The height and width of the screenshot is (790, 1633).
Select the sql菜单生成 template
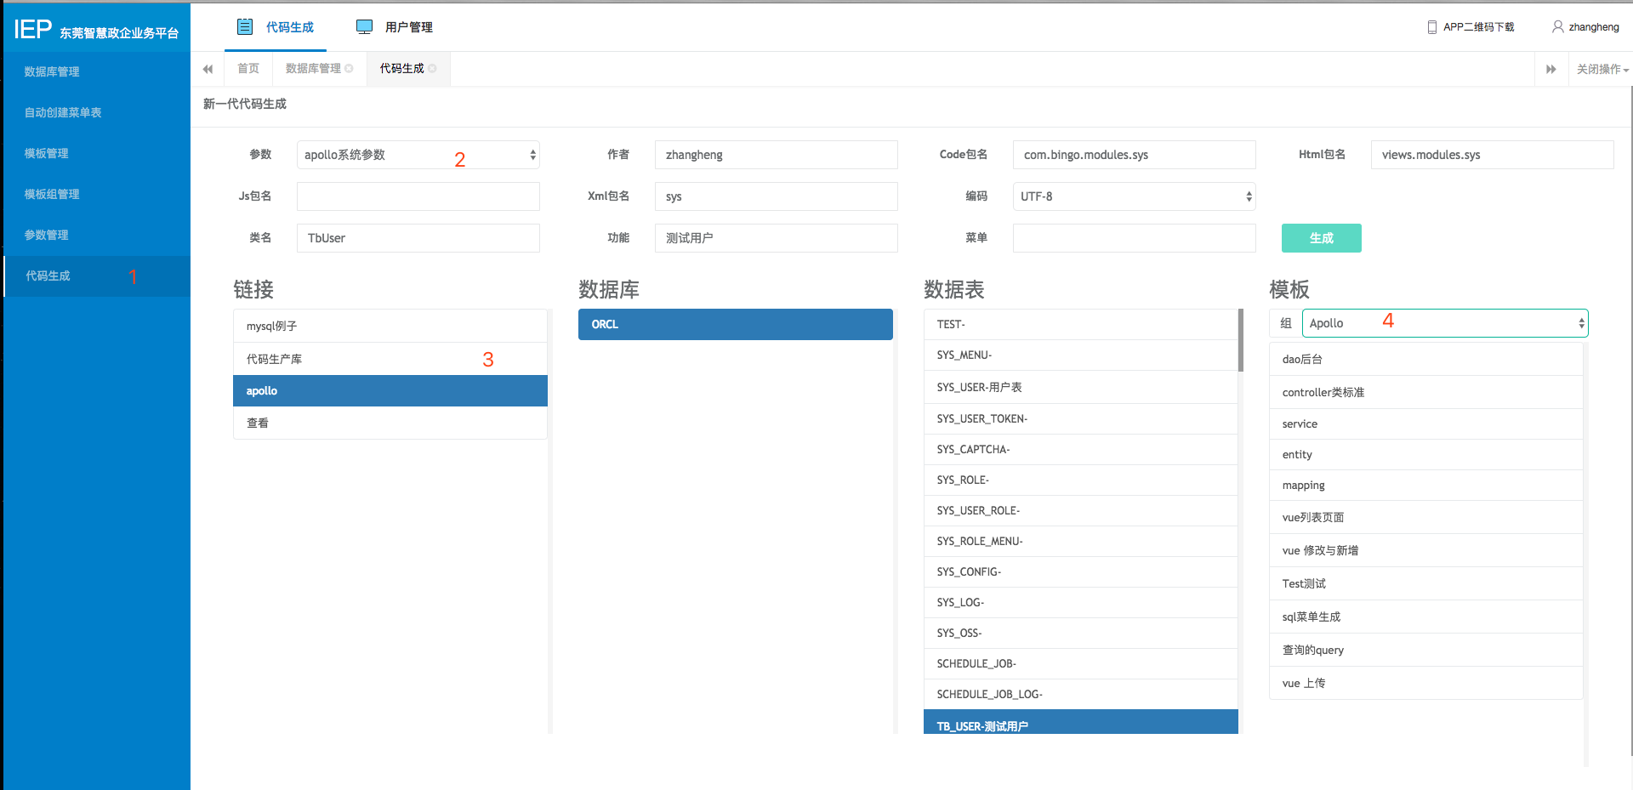[1426, 617]
